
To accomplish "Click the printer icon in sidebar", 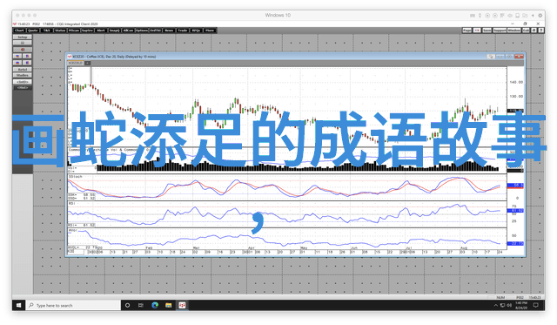I will click(x=23, y=43).
